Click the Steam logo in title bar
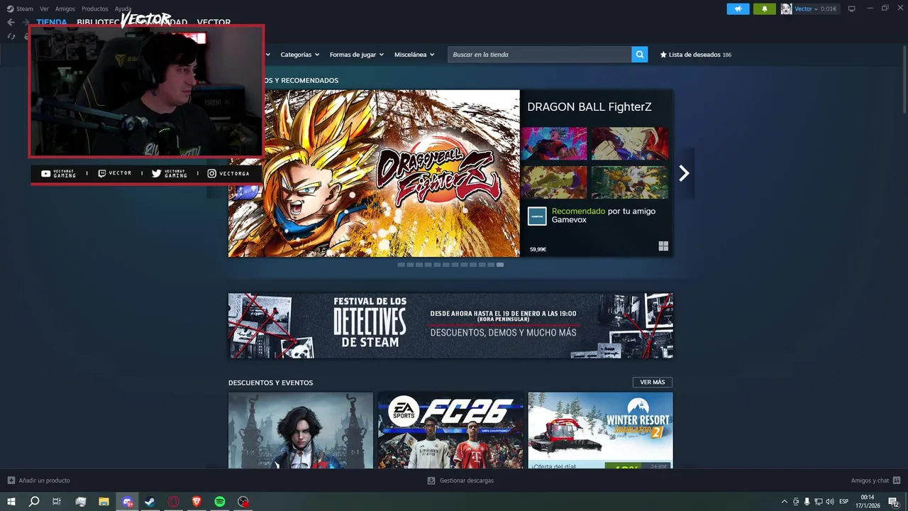The image size is (908, 511). [x=10, y=9]
